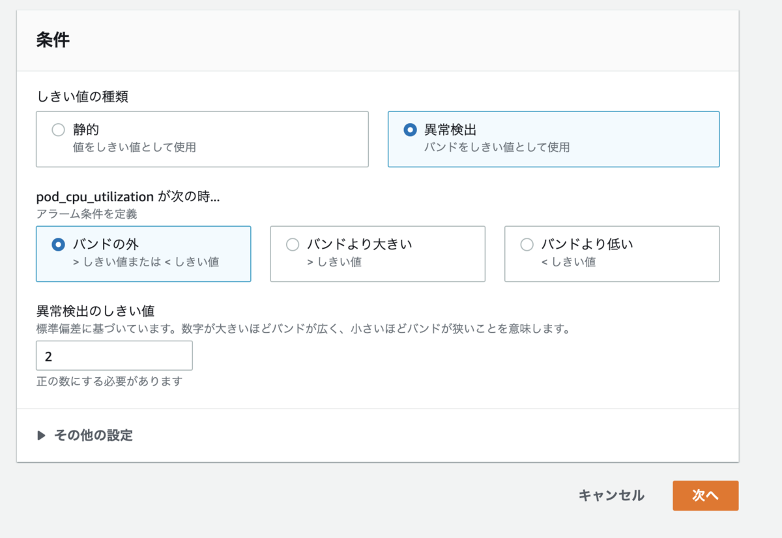Click the 正の数にする必要があります hint text
782x538 pixels.
click(x=109, y=381)
